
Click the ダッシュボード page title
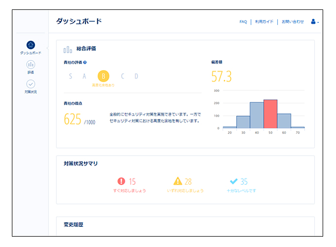coord(79,21)
